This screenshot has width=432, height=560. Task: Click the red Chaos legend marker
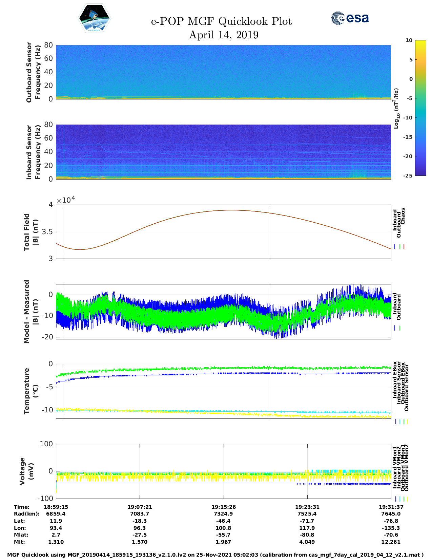click(x=404, y=247)
